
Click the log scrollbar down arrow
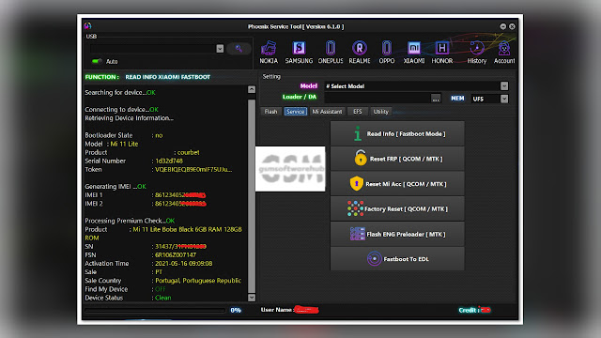pos(252,298)
